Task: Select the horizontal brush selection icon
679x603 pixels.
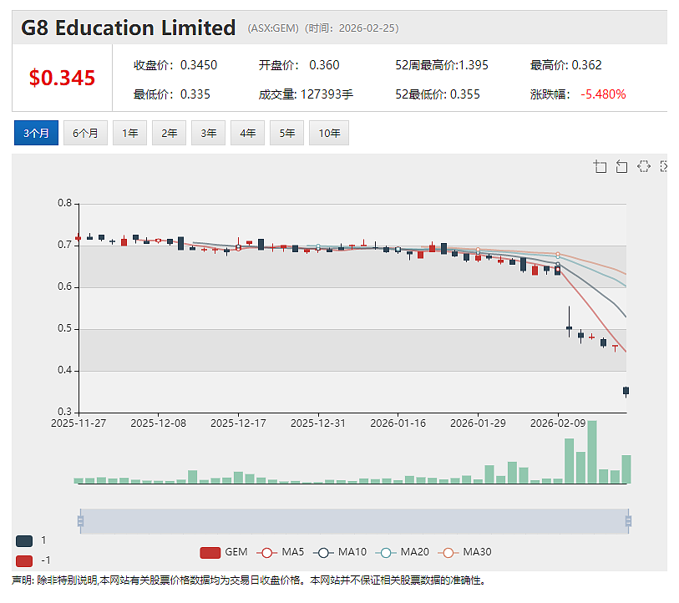Action: pos(643,166)
